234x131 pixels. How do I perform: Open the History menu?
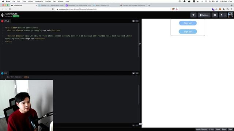pos(31,1)
